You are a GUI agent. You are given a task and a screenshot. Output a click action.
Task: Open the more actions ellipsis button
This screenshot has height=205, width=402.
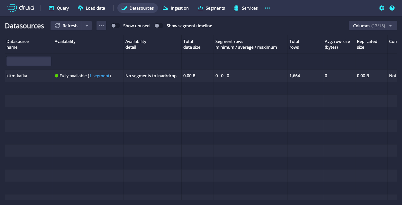coord(101,26)
